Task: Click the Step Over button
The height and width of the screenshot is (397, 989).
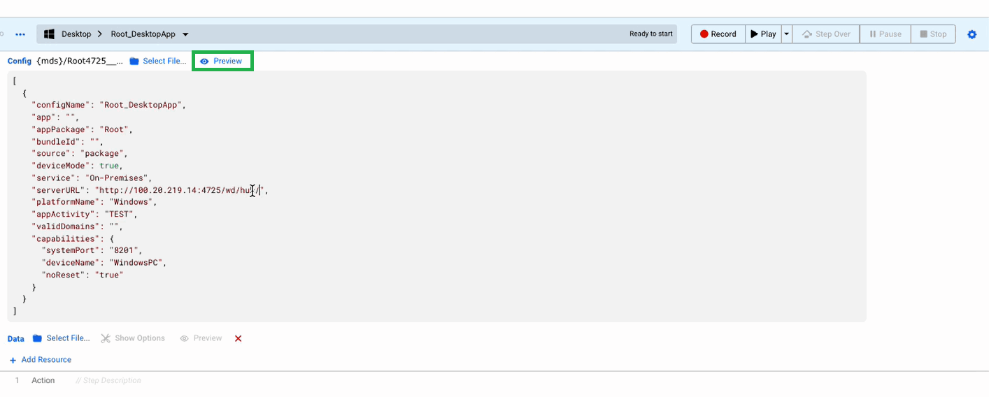Action: click(x=826, y=34)
